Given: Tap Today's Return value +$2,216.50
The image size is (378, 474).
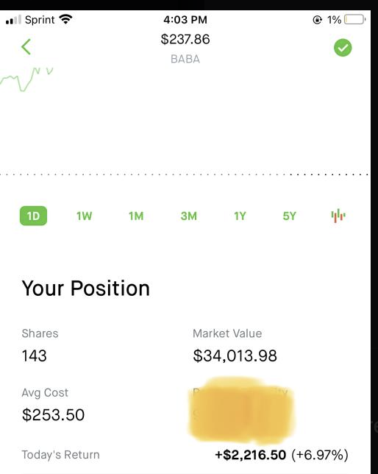Looking at the screenshot, I should pos(250,455).
